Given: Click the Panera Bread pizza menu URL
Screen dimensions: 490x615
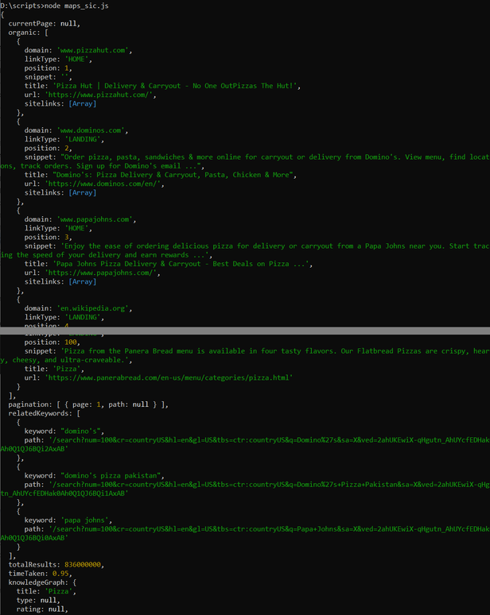Looking at the screenshot, I should 168,377.
